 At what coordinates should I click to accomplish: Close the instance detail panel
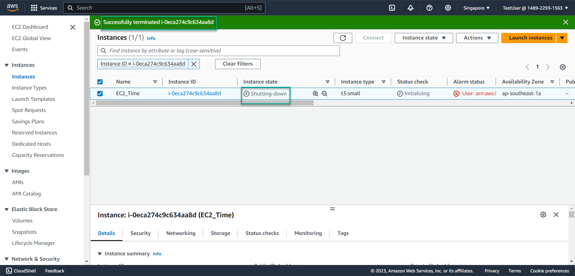pyautogui.click(x=556, y=215)
